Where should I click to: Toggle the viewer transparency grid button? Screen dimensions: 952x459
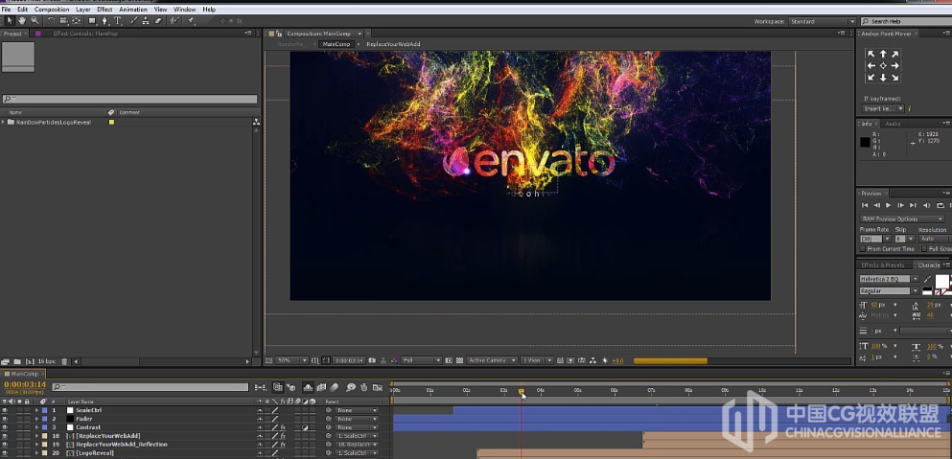tap(459, 360)
